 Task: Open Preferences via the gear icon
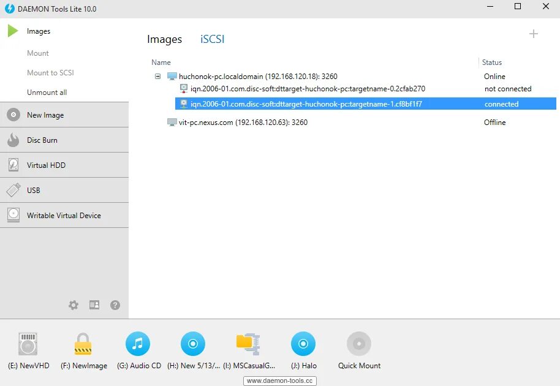73,305
